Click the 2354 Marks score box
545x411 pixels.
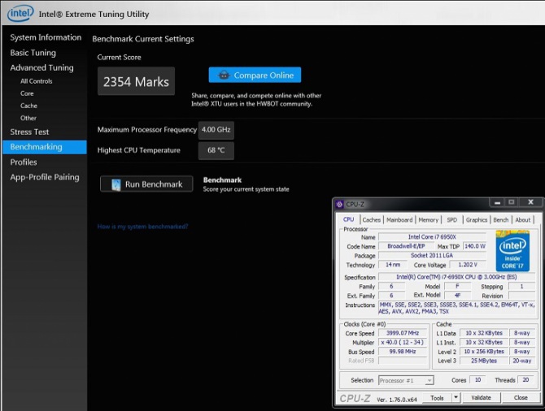[x=136, y=81]
